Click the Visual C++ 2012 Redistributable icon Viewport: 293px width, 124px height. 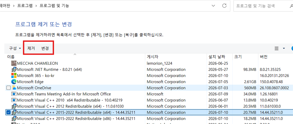pos(14,106)
